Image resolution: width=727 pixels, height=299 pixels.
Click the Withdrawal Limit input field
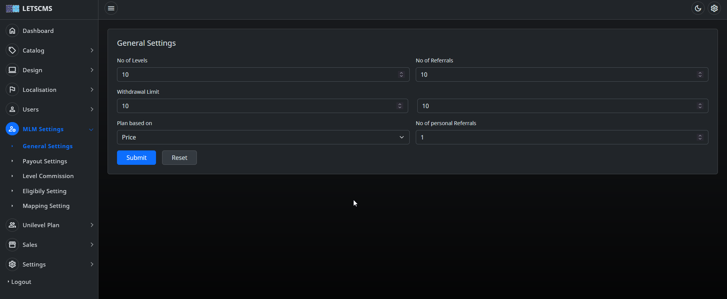tap(257, 106)
